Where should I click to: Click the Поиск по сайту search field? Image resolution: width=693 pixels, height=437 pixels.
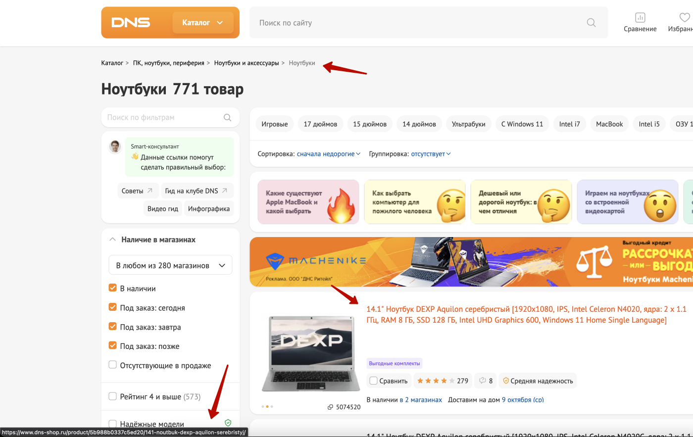click(416, 23)
